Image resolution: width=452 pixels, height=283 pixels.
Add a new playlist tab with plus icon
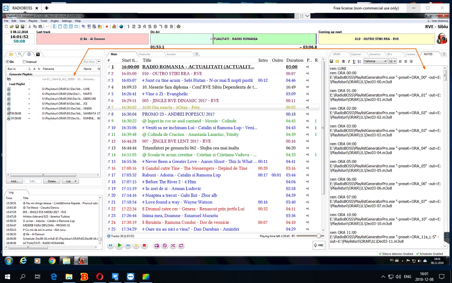coord(197,54)
